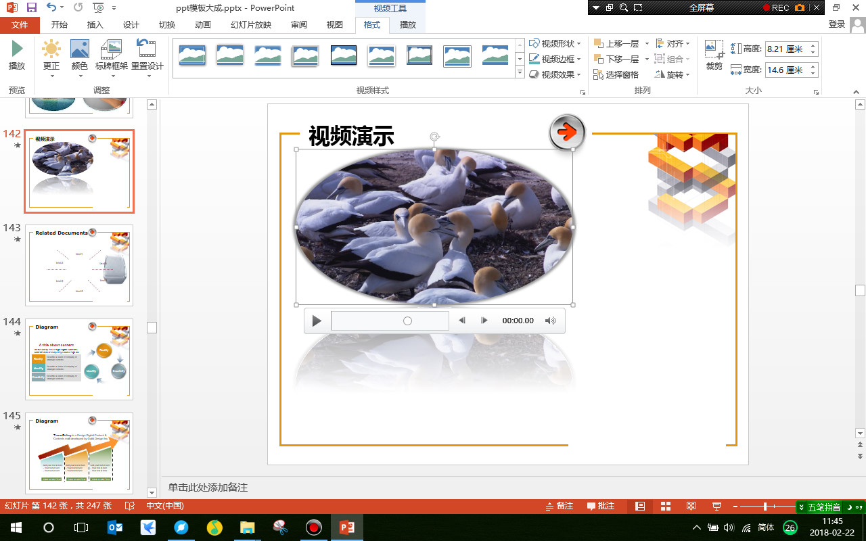The image size is (866, 541).
Task: Click the zoom slider in status bar
Action: 765,506
